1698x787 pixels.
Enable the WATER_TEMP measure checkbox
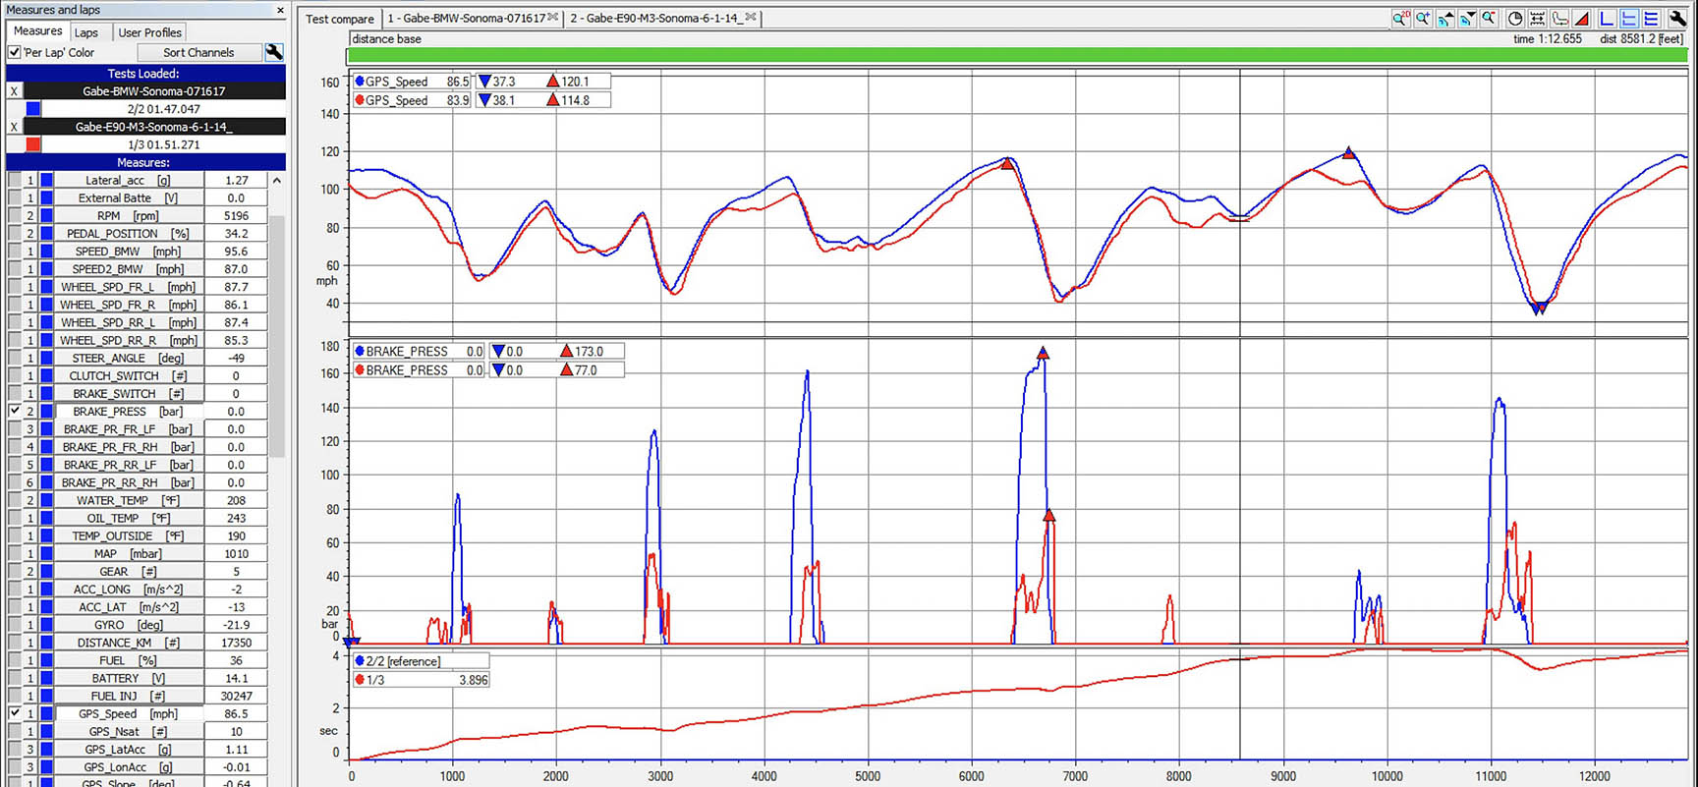pyautogui.click(x=15, y=500)
